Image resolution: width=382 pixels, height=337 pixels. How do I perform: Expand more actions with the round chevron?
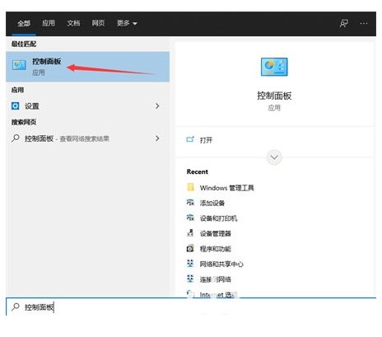point(274,157)
